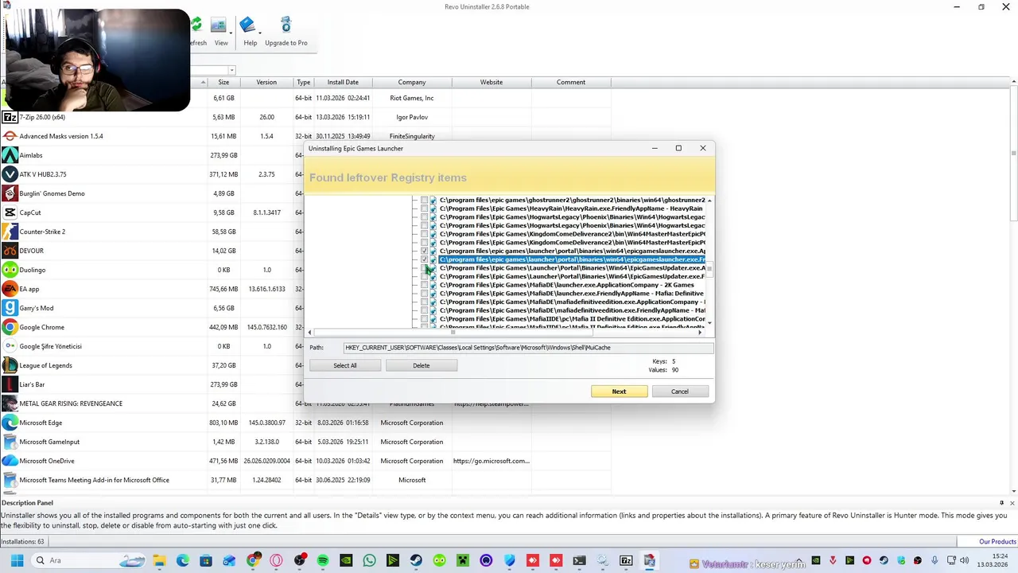The height and width of the screenshot is (573, 1018).
Task: Select the Liar's Bar icon
Action: tap(10, 384)
